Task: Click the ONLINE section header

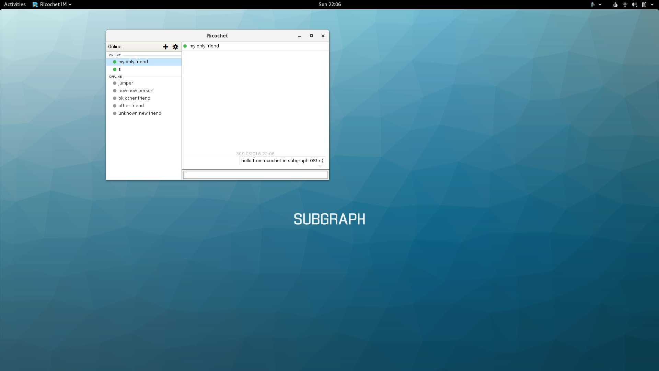Action: (115, 55)
